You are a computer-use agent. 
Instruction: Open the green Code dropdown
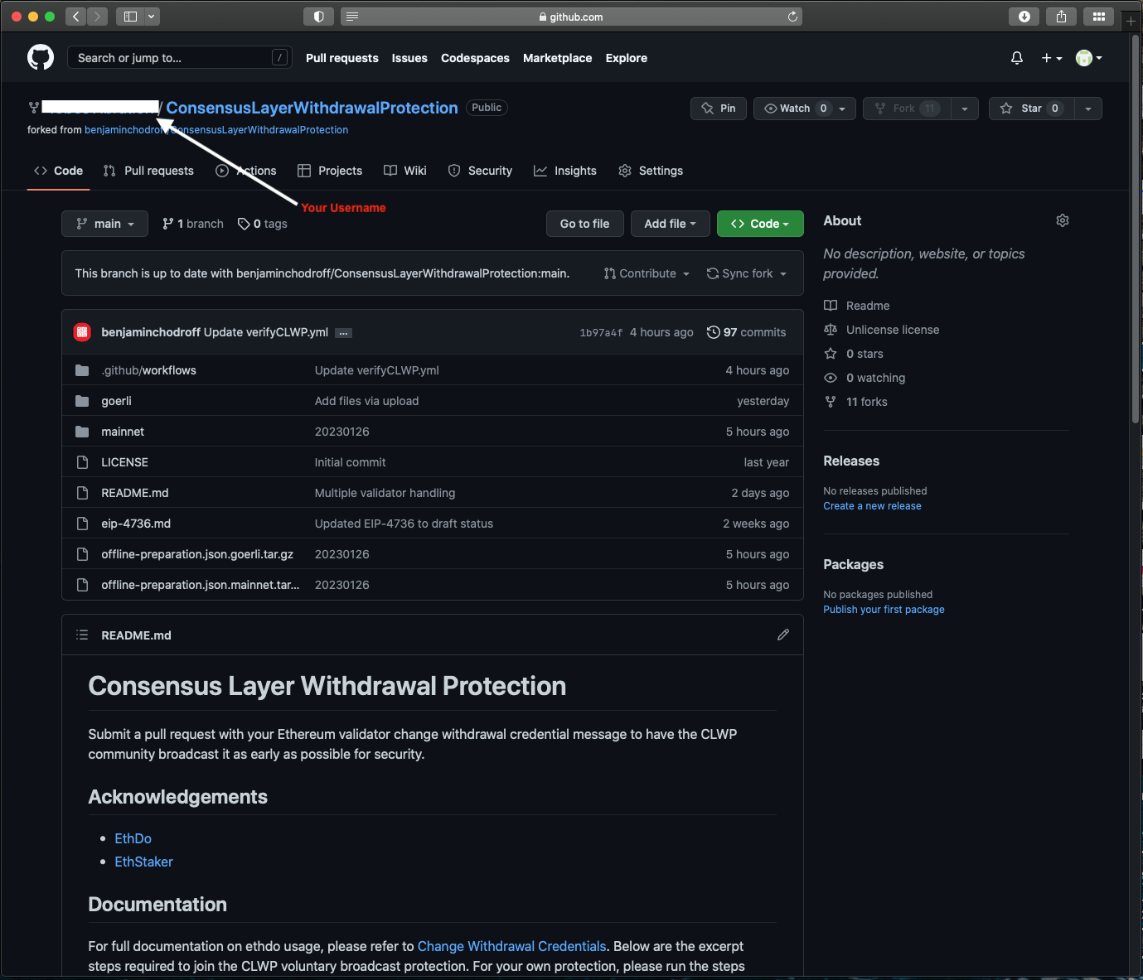click(760, 224)
